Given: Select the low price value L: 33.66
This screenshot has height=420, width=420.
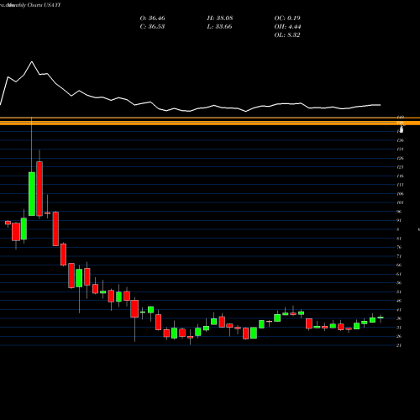Looking at the screenshot, I should click(219, 27).
